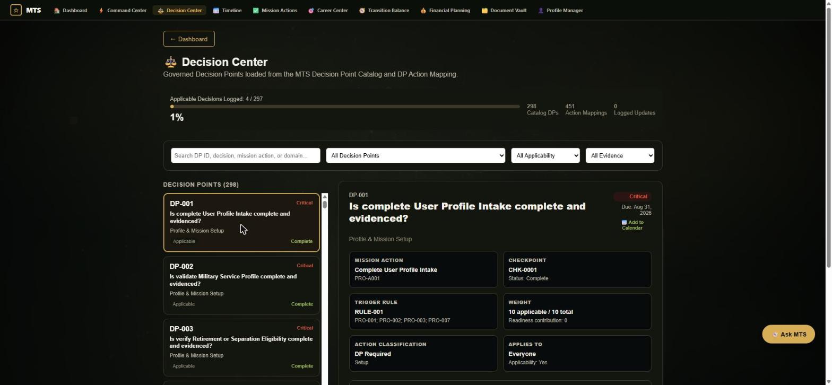Viewport: 832px width, 385px height.
Task: Click Add to Calendar link
Action: pos(632,225)
